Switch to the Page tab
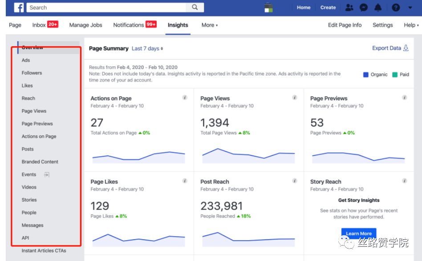 click(15, 25)
